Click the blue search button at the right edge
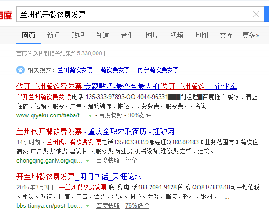The width and height of the screenshot is (269, 215). click(x=266, y=14)
